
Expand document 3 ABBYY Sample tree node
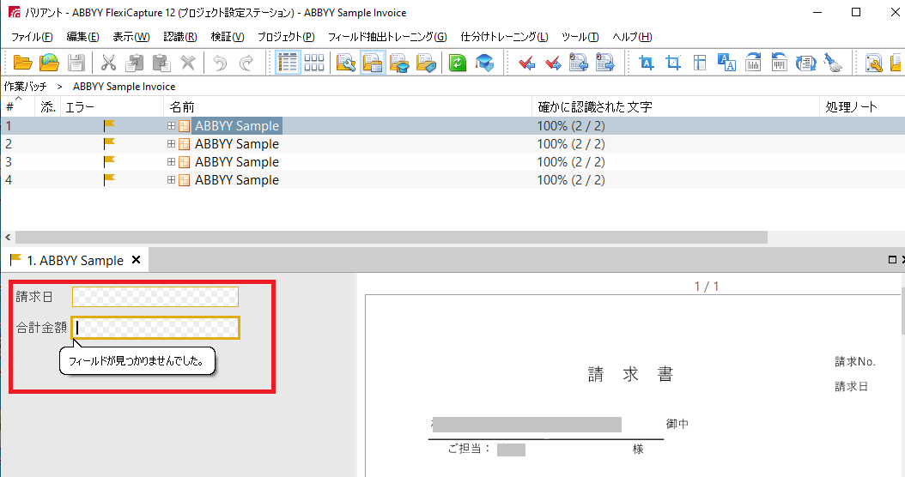point(172,161)
